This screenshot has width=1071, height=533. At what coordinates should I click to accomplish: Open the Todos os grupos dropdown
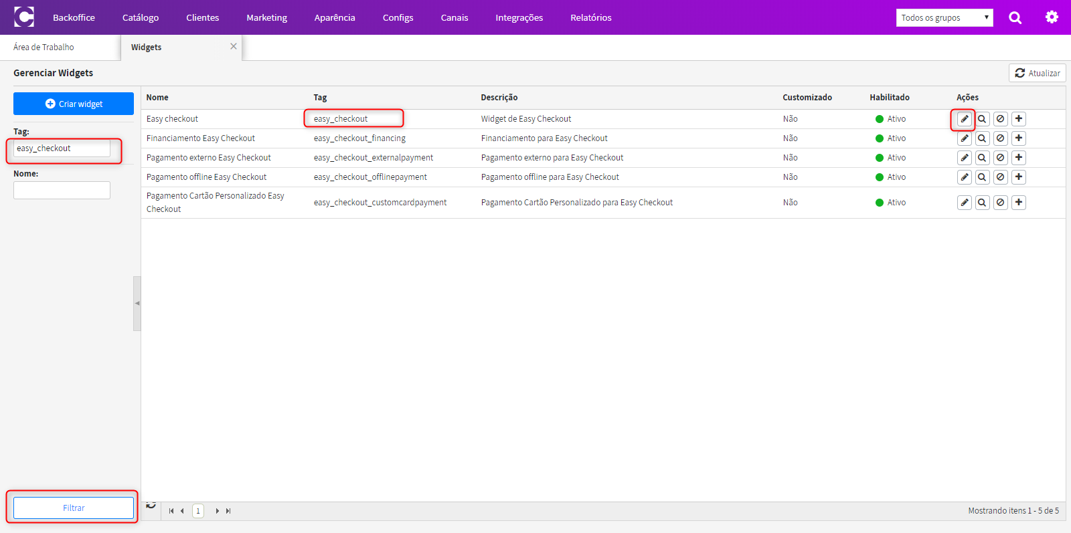click(x=944, y=18)
